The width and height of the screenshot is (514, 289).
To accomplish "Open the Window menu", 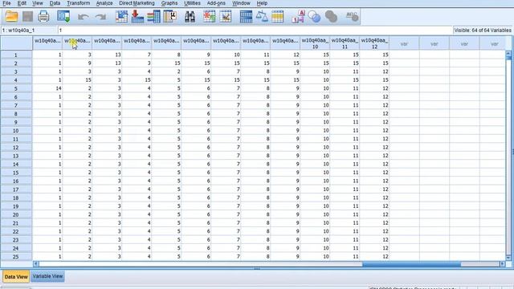I will pos(241,3).
